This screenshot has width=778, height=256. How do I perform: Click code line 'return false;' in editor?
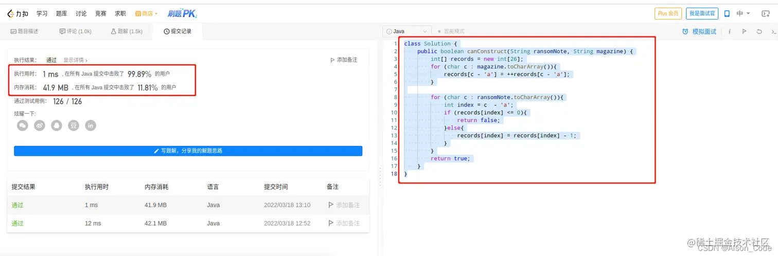point(478,120)
